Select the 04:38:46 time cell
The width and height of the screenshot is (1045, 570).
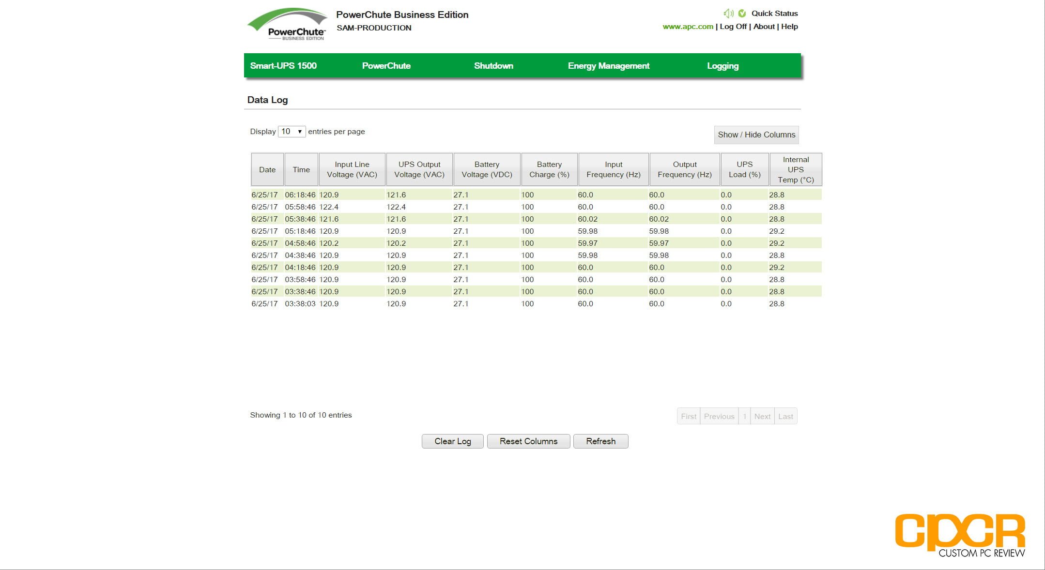tap(300, 255)
